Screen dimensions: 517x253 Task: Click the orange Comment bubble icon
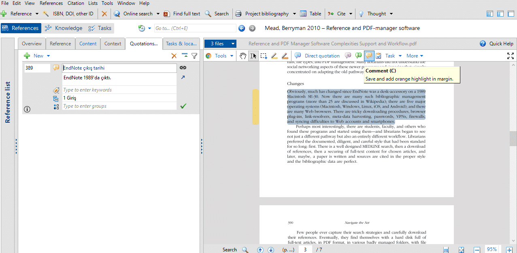369,56
